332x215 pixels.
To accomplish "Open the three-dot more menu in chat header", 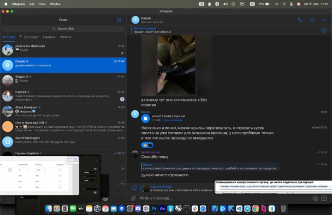I will (x=324, y=20).
